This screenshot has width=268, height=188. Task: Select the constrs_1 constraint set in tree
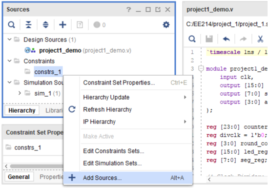coord(48,72)
